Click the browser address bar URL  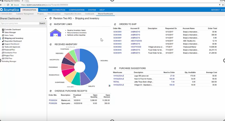click(45, 5)
